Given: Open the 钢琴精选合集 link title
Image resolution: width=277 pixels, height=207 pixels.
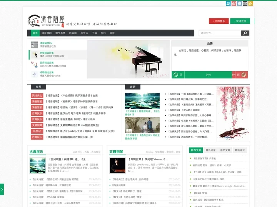Looking at the screenshot, I should 47,53.
